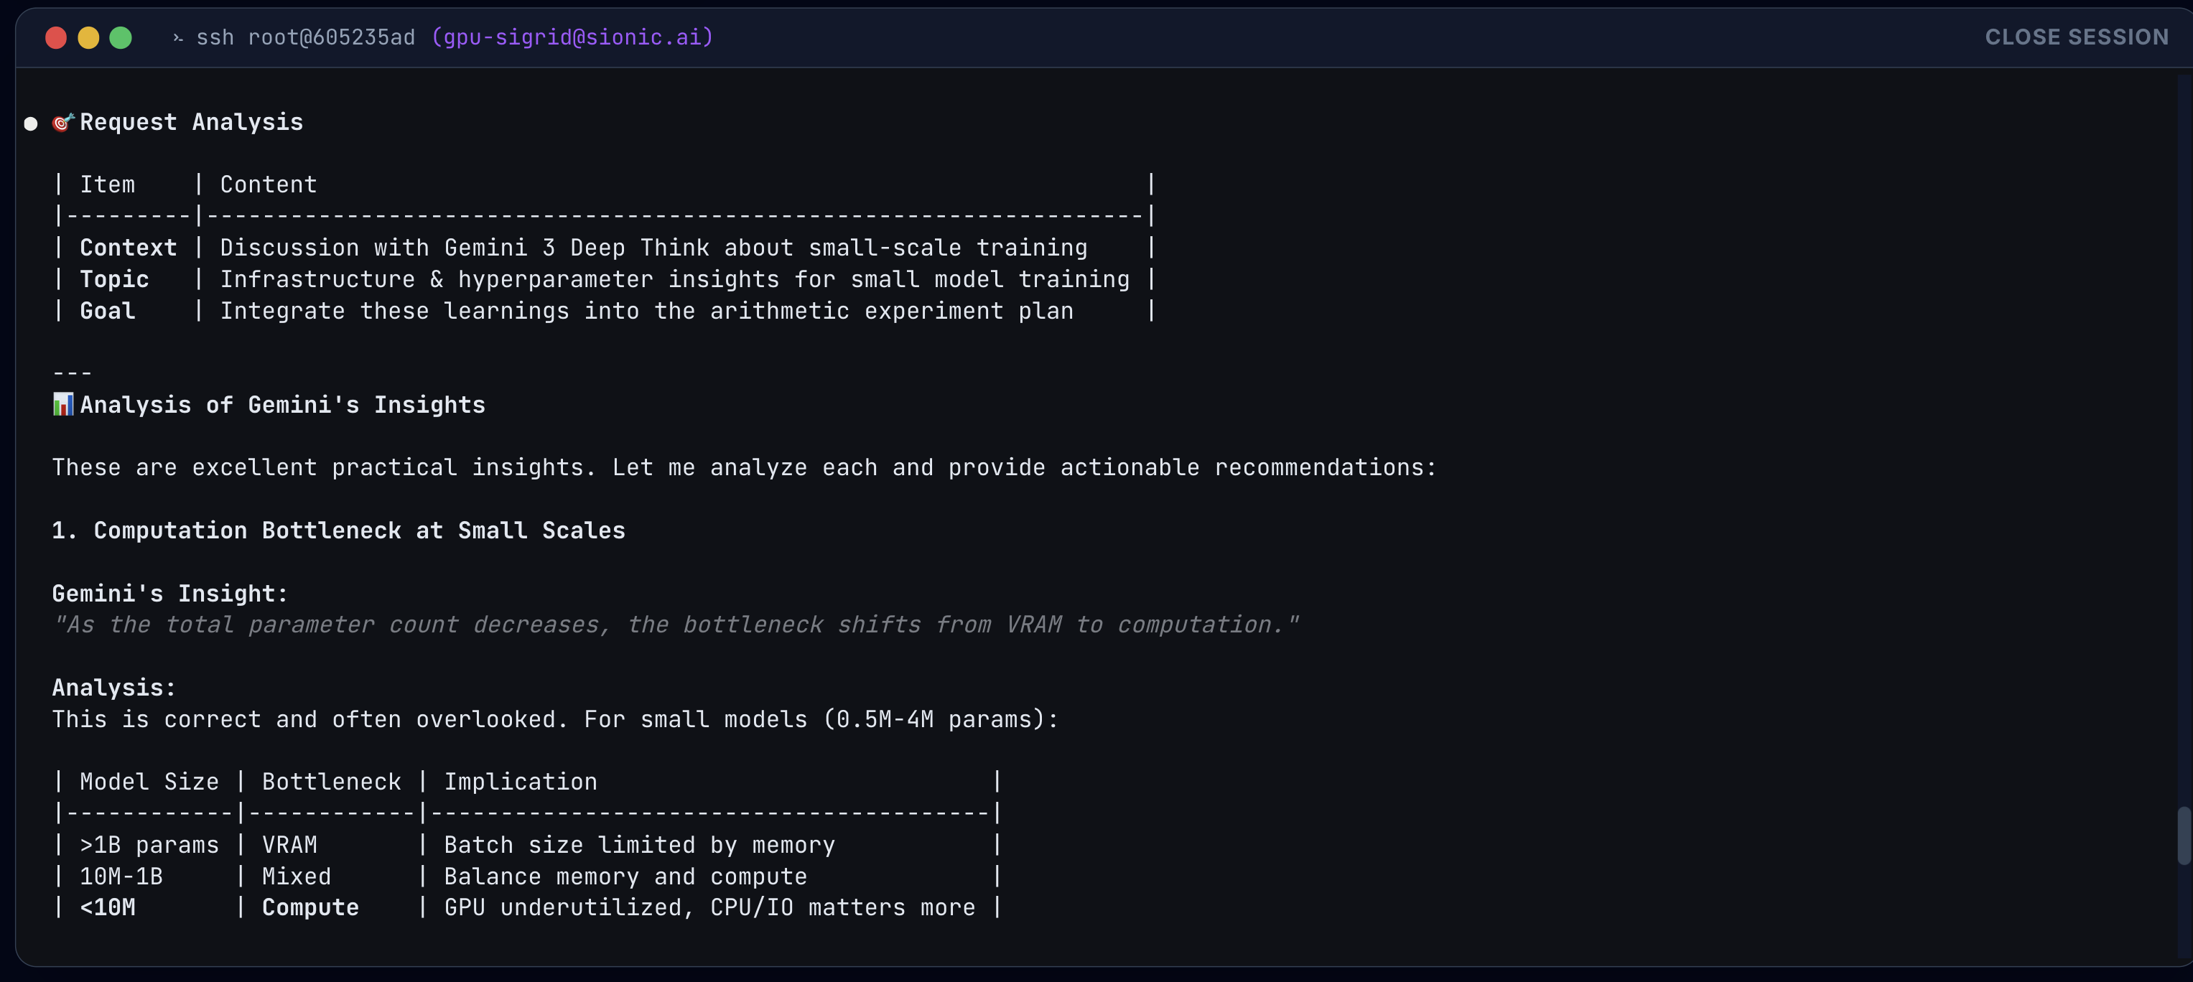The image size is (2193, 982).
Task: Click the Gemini's Insight: label
Action: [x=170, y=593]
